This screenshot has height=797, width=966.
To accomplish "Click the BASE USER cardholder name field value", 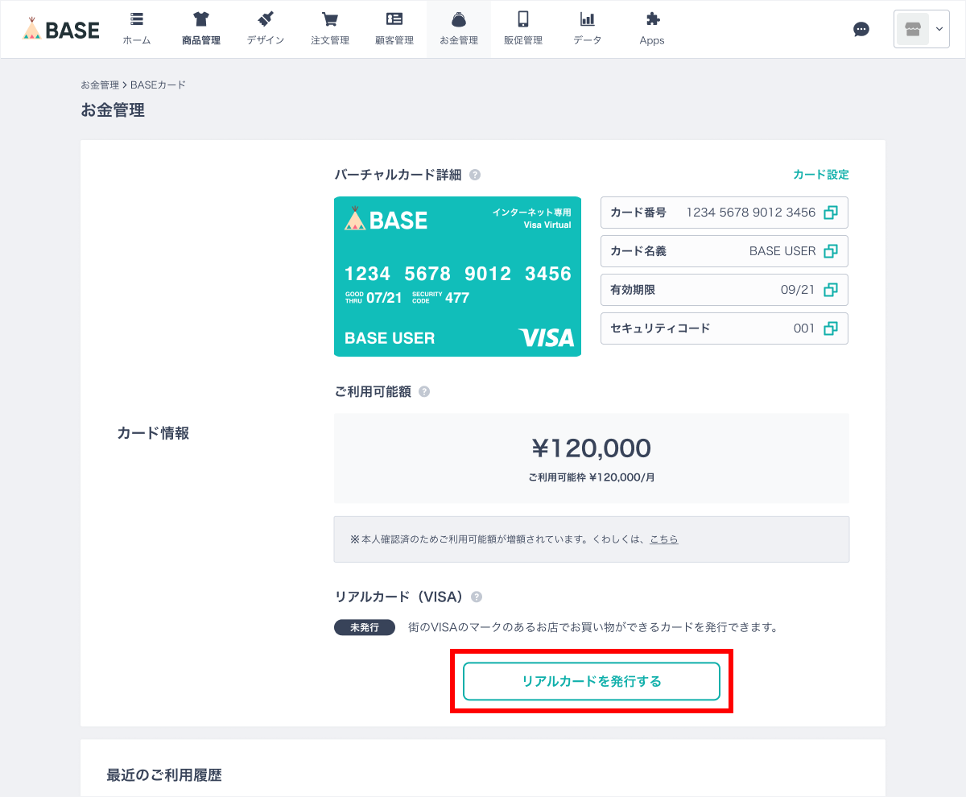I will click(x=782, y=251).
